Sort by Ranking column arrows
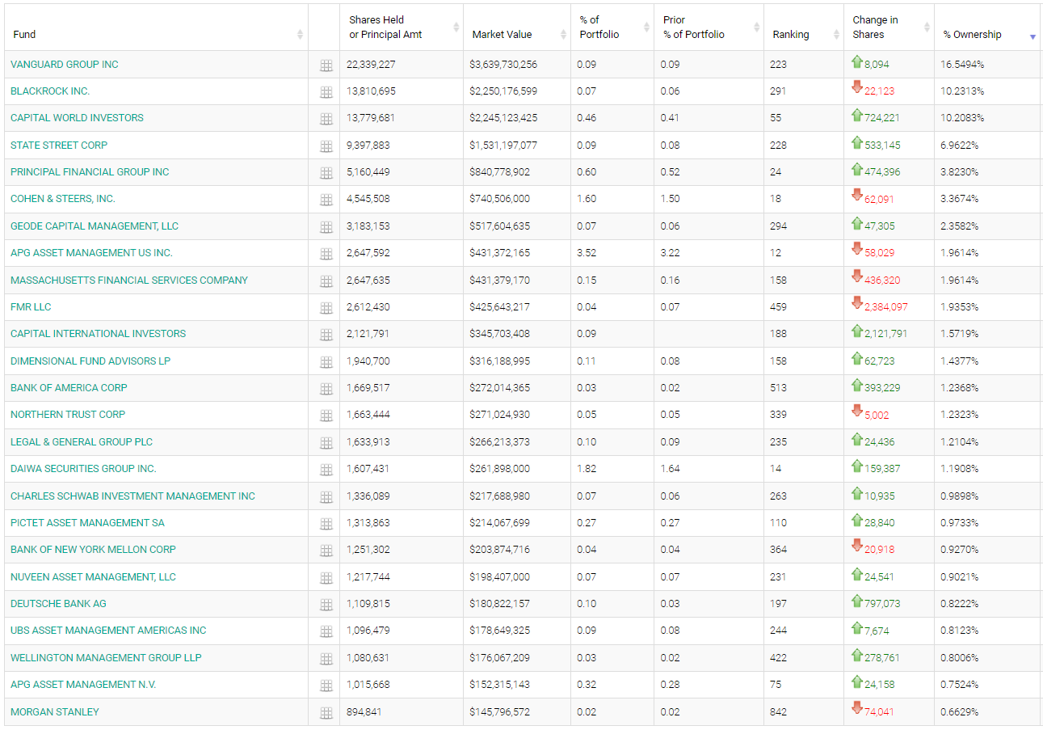 (x=836, y=34)
